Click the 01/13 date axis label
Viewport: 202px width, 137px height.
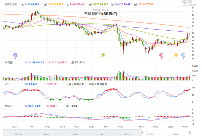pyautogui.click(x=33, y=127)
